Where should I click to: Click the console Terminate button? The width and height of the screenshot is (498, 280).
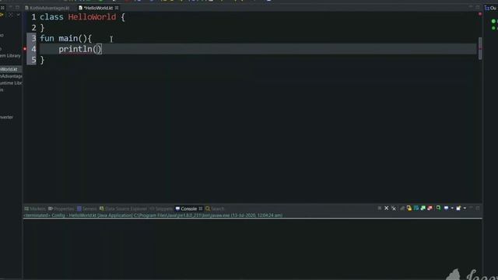(380, 208)
